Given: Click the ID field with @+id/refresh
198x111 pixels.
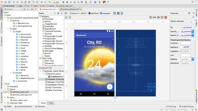Looking at the screenshot, I should click(187, 27).
